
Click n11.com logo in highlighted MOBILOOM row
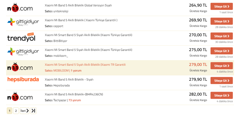(x=20, y=67)
